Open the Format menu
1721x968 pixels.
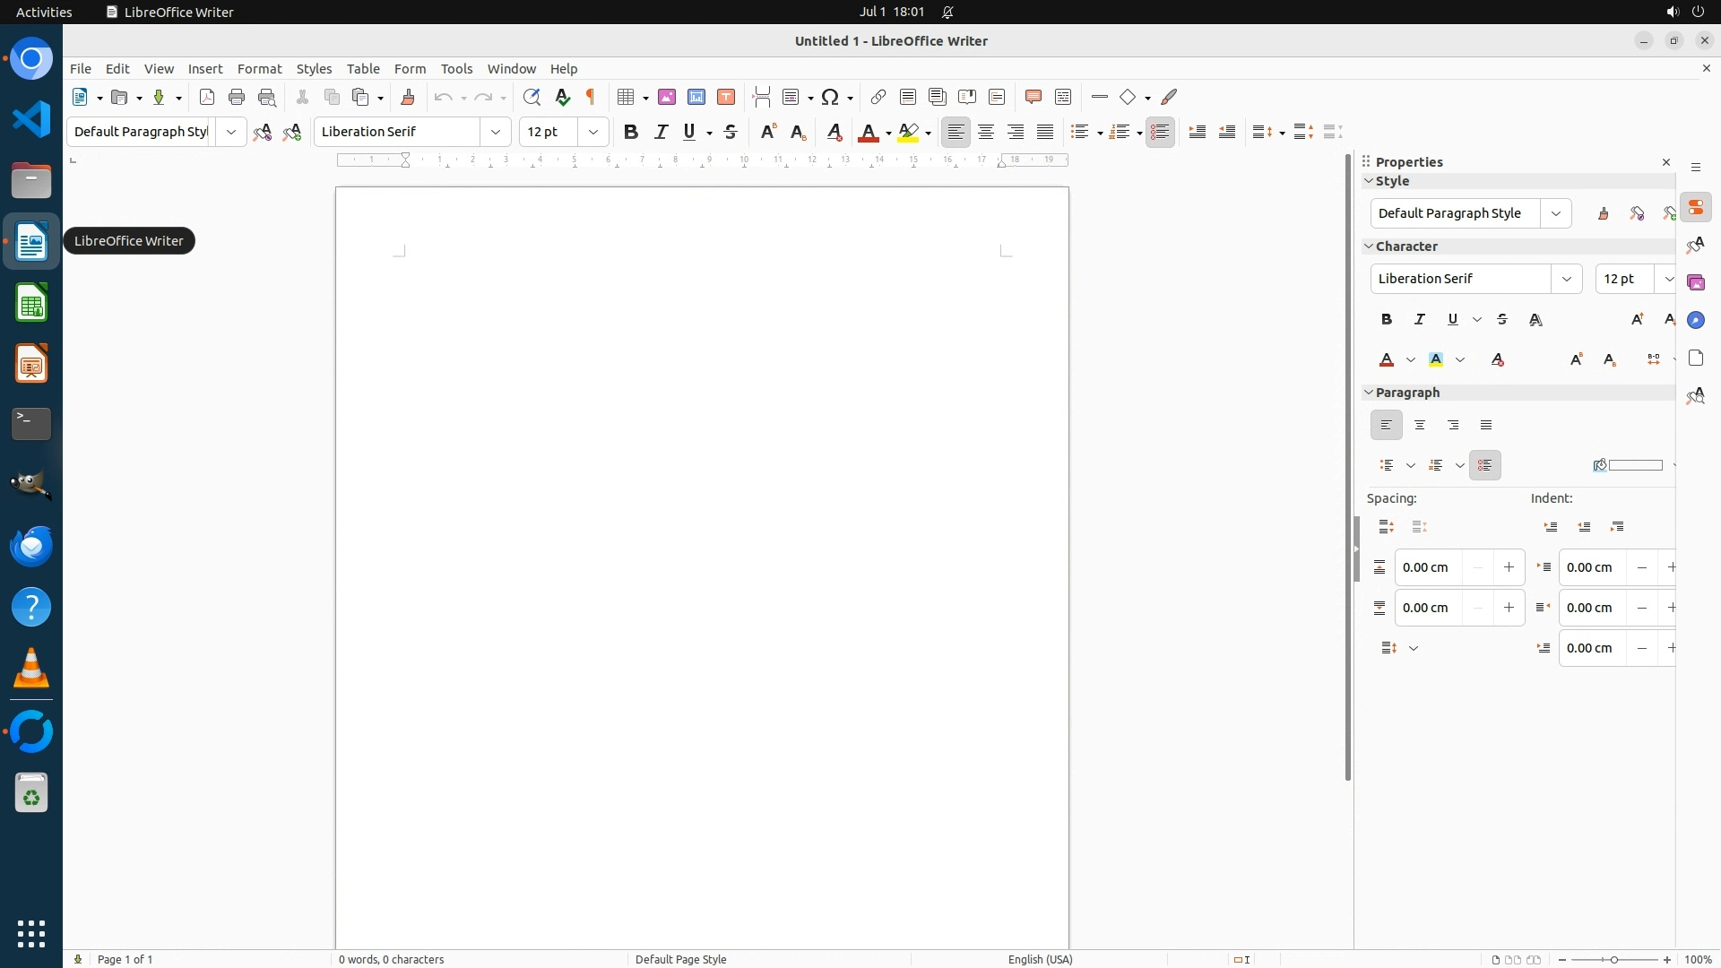coord(259,69)
